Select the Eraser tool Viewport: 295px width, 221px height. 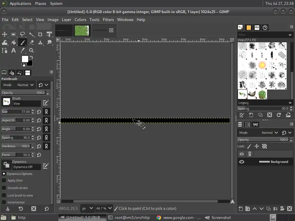[x=31, y=43]
